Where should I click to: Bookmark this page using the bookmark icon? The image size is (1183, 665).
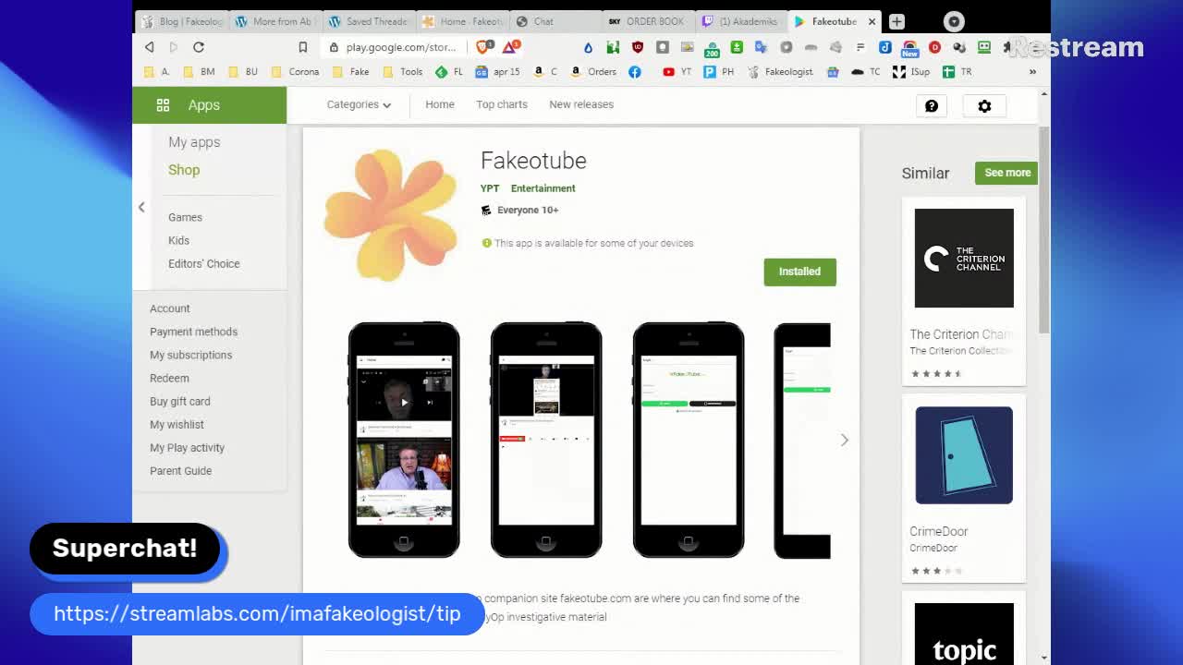tap(302, 47)
